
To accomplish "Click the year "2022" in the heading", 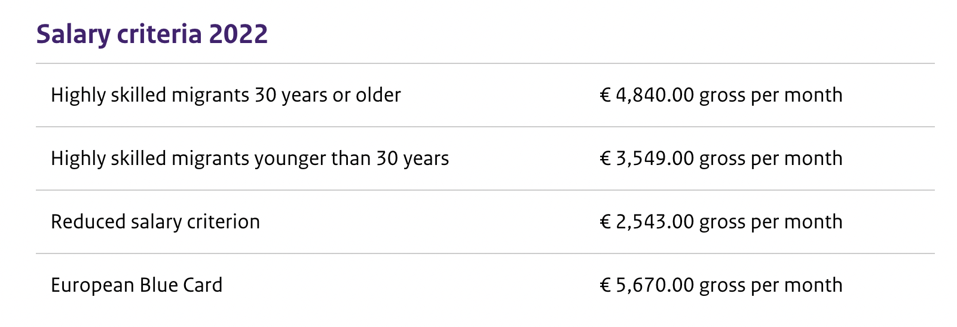I will tap(238, 34).
